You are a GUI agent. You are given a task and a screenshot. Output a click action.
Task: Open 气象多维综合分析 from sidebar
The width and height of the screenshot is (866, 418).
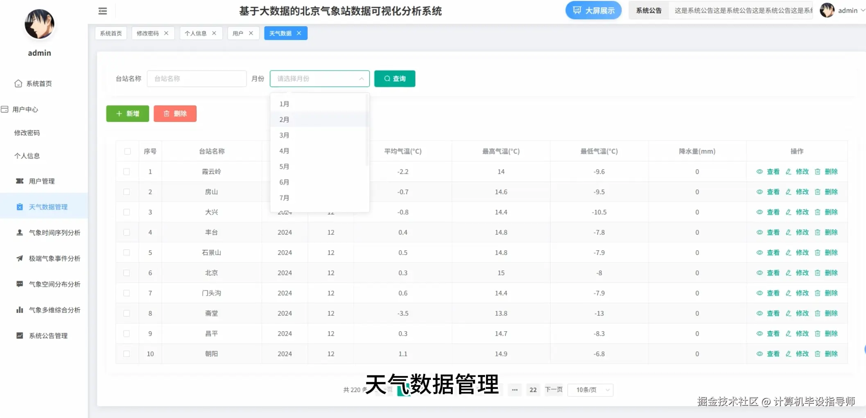pyautogui.click(x=52, y=310)
